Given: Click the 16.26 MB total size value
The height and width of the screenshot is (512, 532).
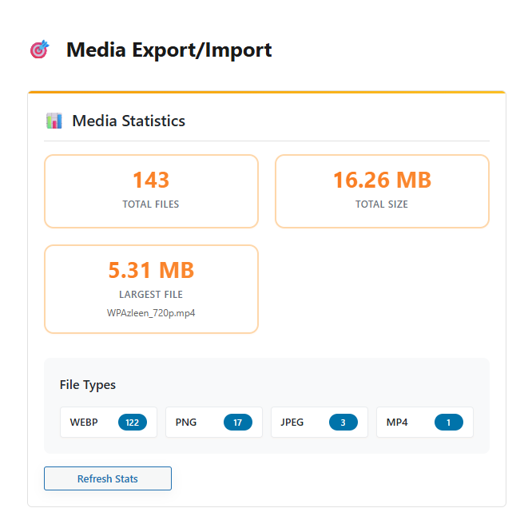Looking at the screenshot, I should pos(382,181).
